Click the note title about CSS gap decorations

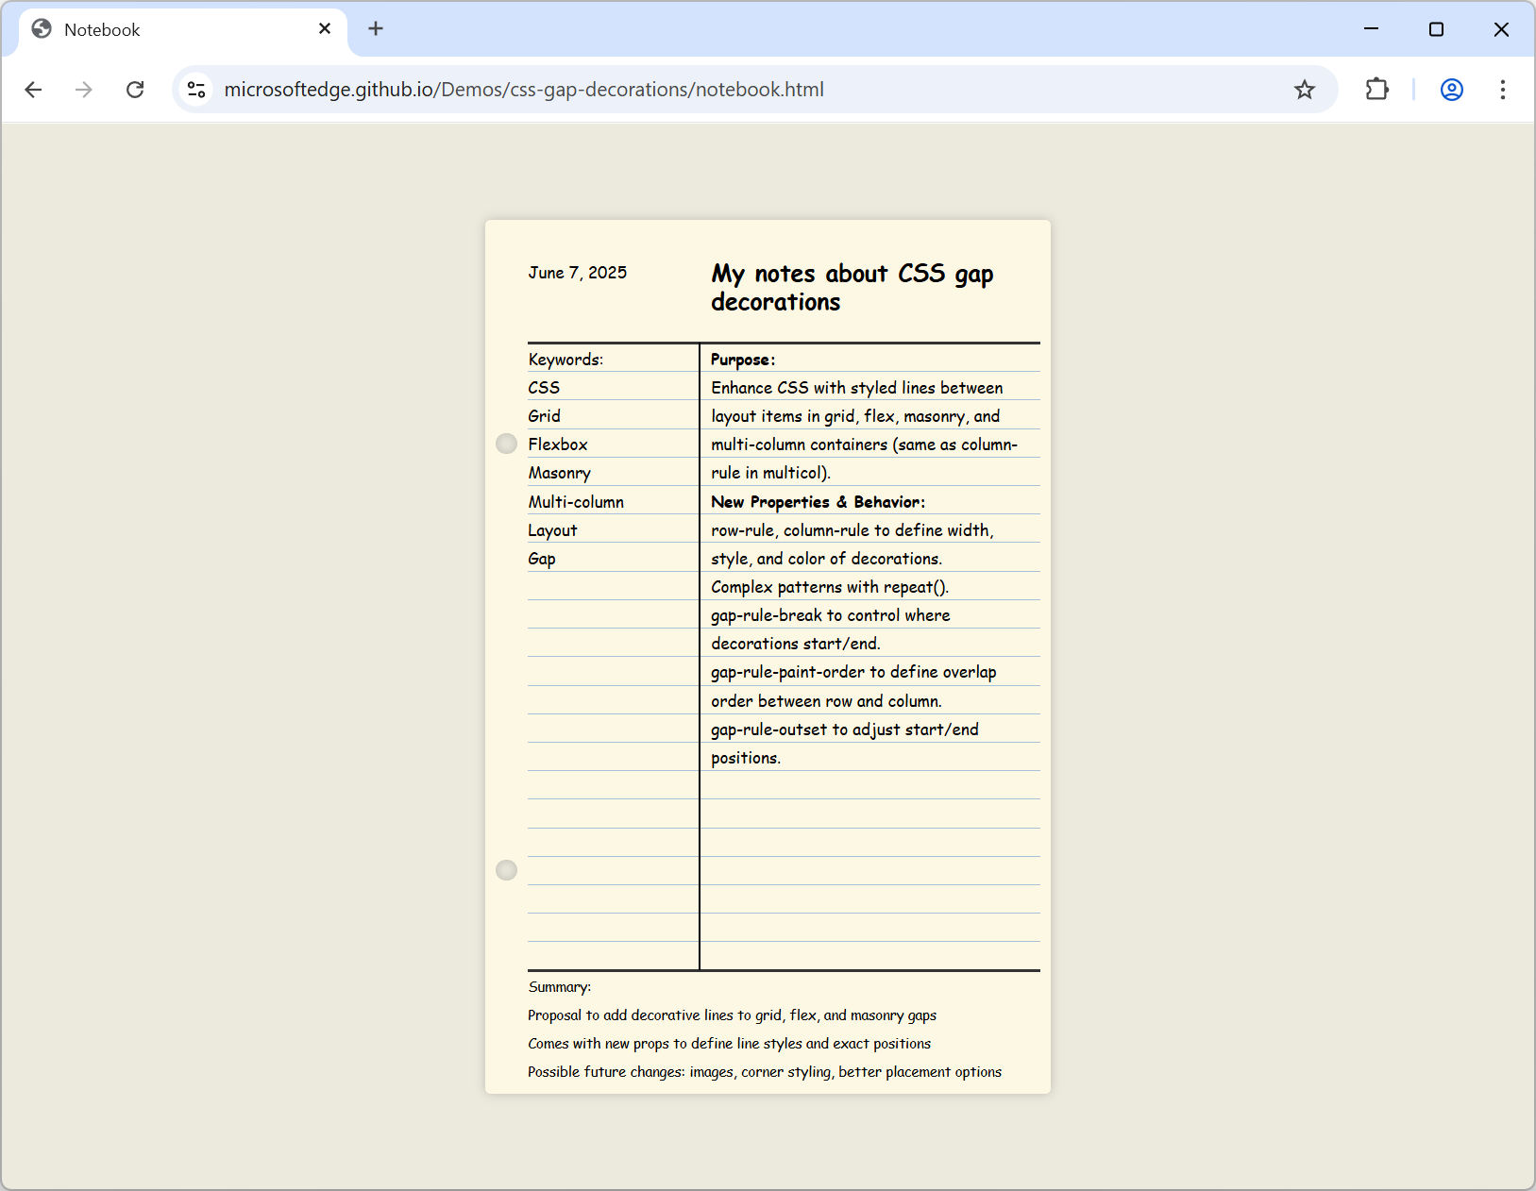(x=852, y=288)
